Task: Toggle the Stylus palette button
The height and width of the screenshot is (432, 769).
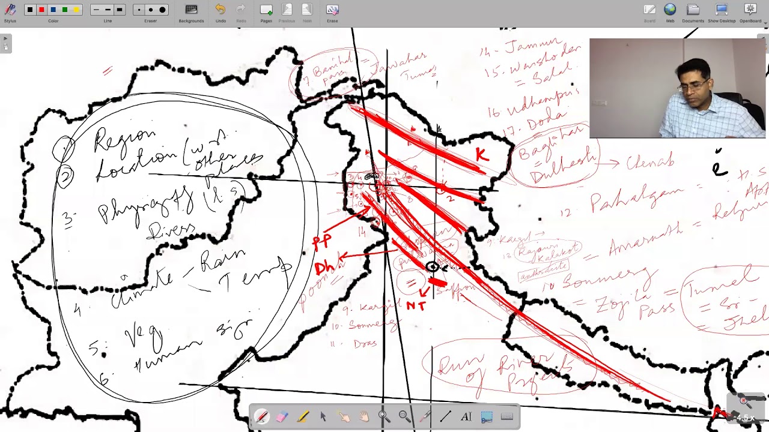Action: point(10,12)
